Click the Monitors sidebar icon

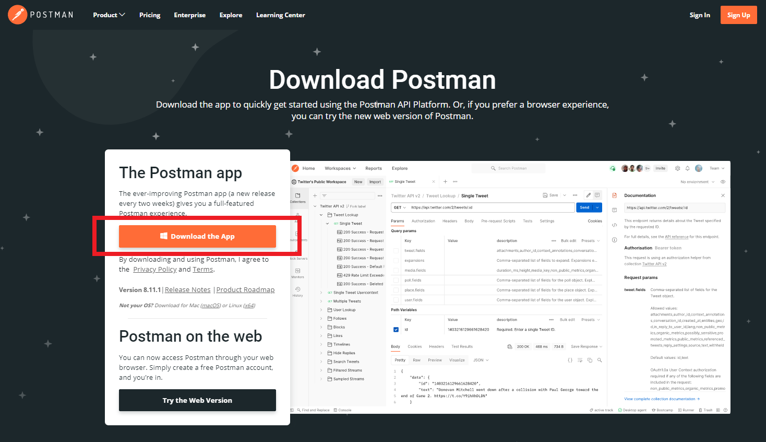click(297, 273)
